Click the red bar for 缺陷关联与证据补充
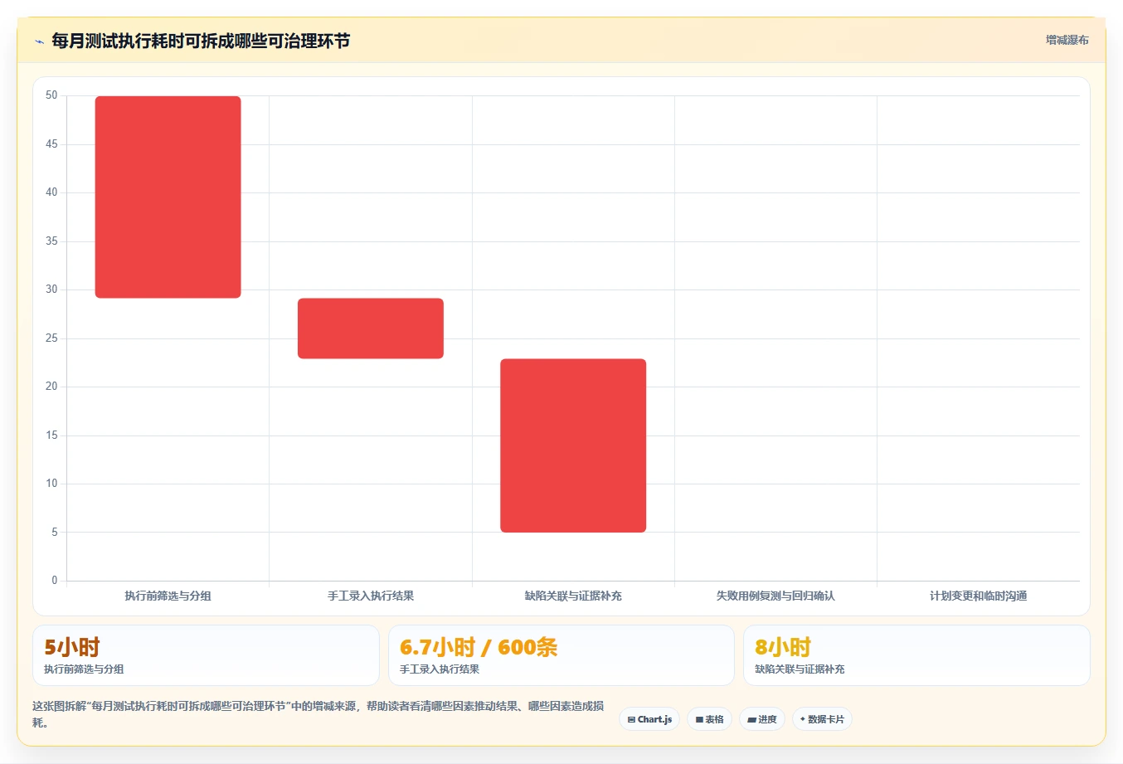This screenshot has height=764, width=1123. click(x=573, y=445)
